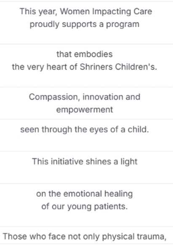Select the caption starting "Those who face not only"
Viewport: 173px width, 246px height.
pos(85,236)
